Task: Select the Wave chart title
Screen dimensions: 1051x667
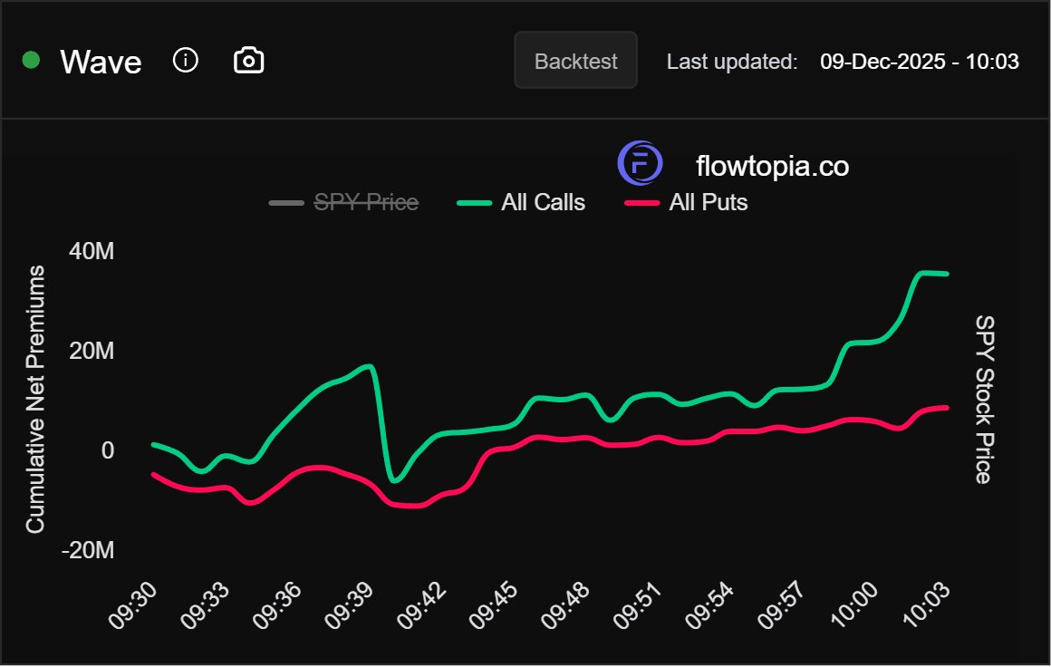Action: click(x=101, y=61)
